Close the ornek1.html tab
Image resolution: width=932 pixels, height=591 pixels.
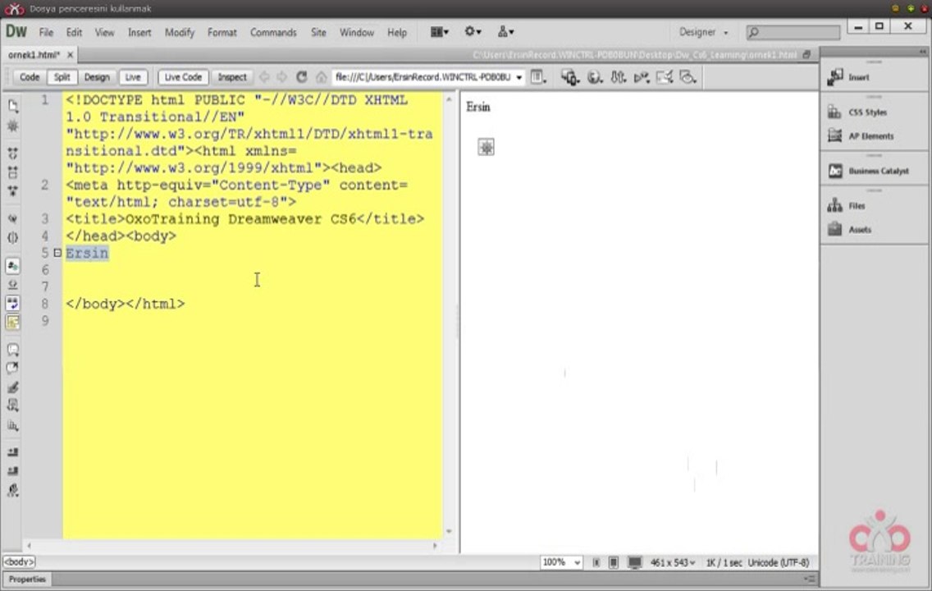coord(70,55)
